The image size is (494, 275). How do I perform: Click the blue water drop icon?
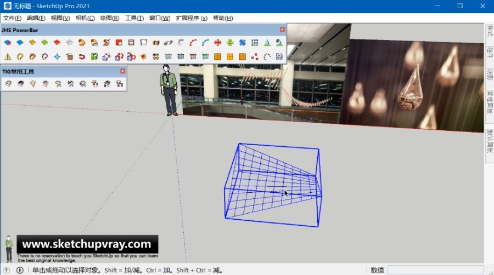[267, 42]
